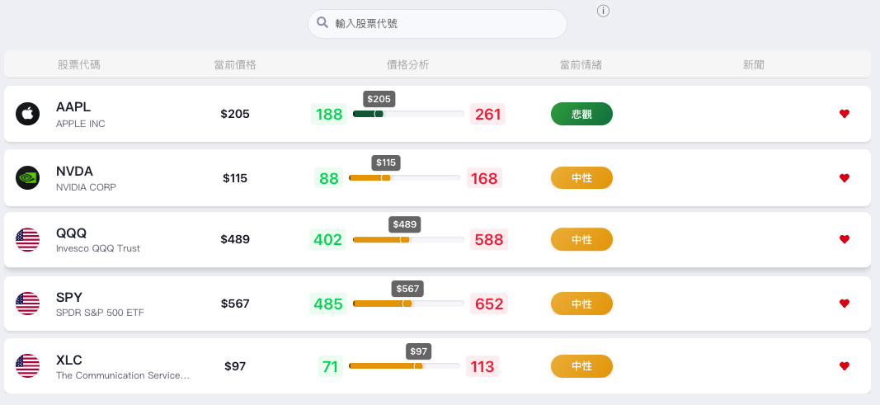880x405 pixels.
Task: Click the QQQ price range slider
Action: pyautogui.click(x=408, y=239)
